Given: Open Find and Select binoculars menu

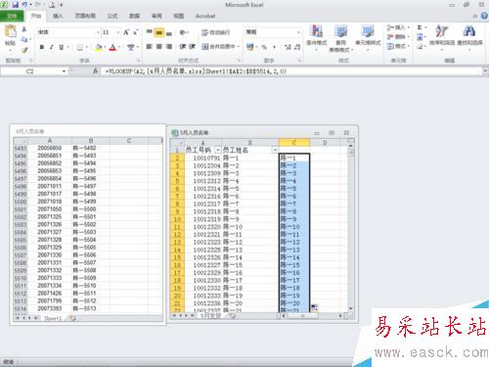Looking at the screenshot, I should coord(469,37).
